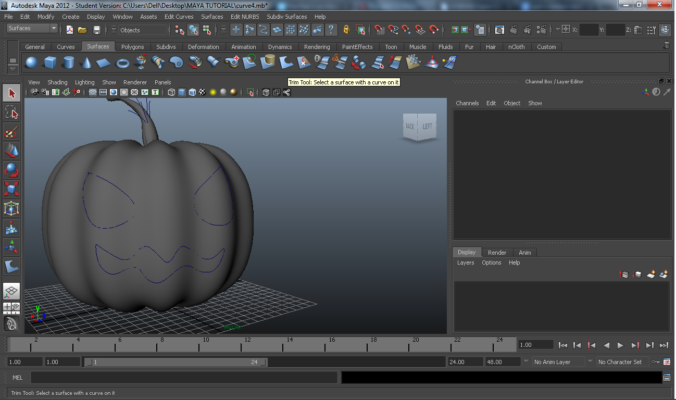Viewport: 676px width, 400px height.
Task: Activate the Universal Manipulator tool
Action: (x=11, y=208)
